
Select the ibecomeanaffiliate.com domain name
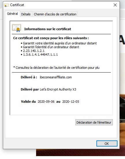[x=56, y=77]
